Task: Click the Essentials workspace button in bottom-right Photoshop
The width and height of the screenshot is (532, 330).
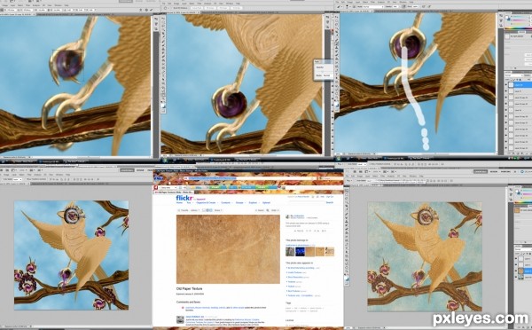Action: point(481,171)
